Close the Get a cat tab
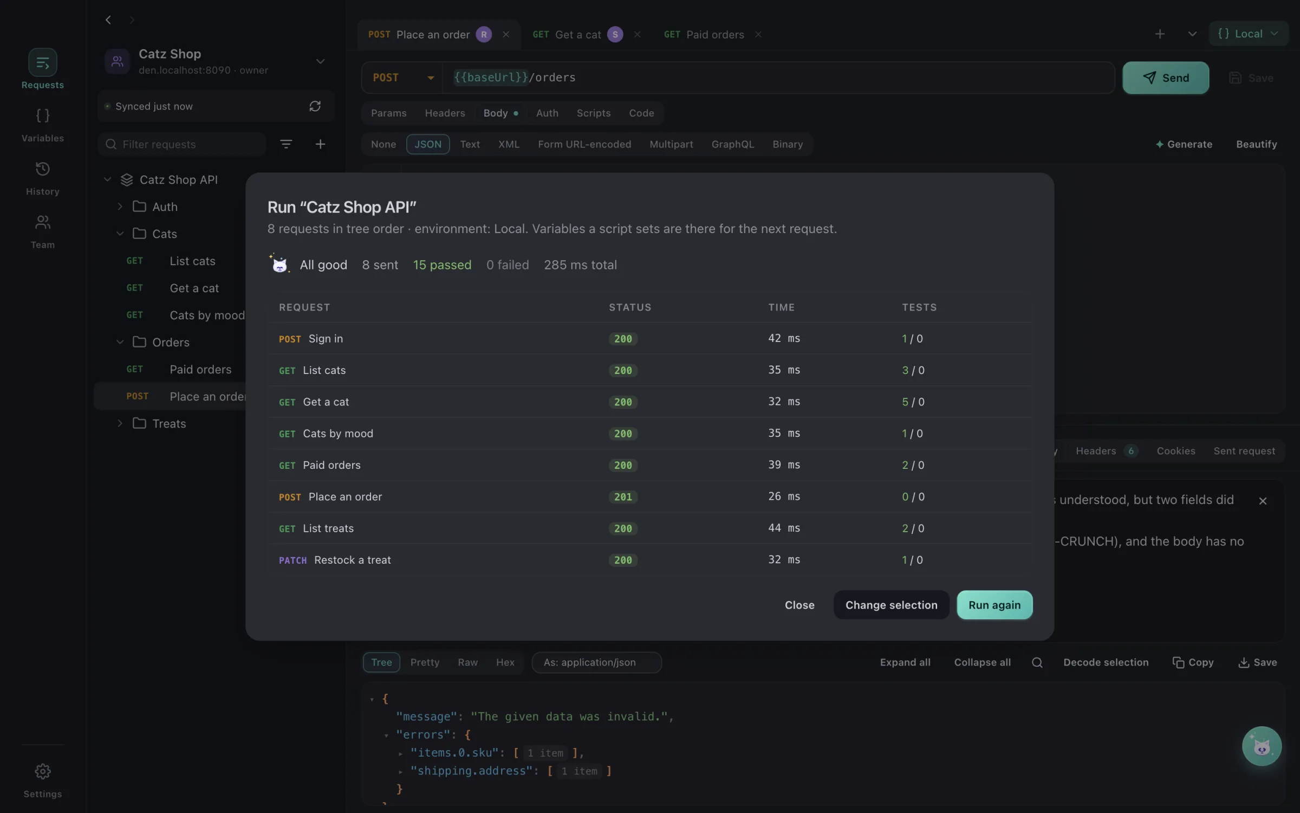Image resolution: width=1300 pixels, height=813 pixels. click(638, 35)
